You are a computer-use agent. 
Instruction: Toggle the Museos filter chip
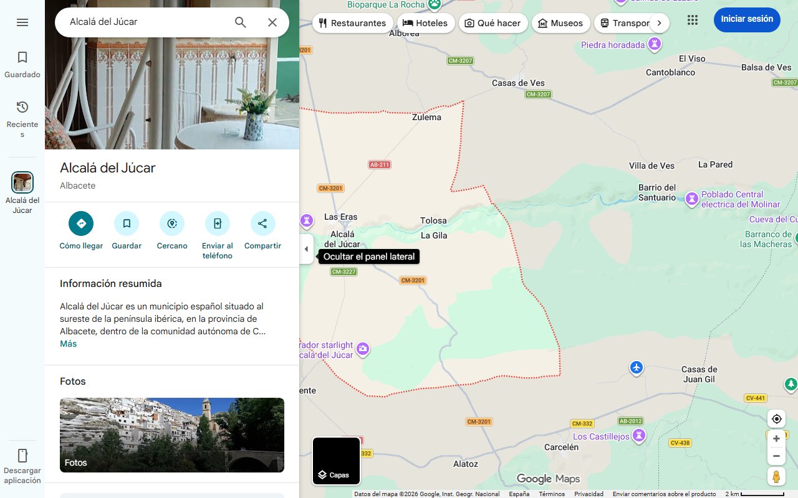560,22
